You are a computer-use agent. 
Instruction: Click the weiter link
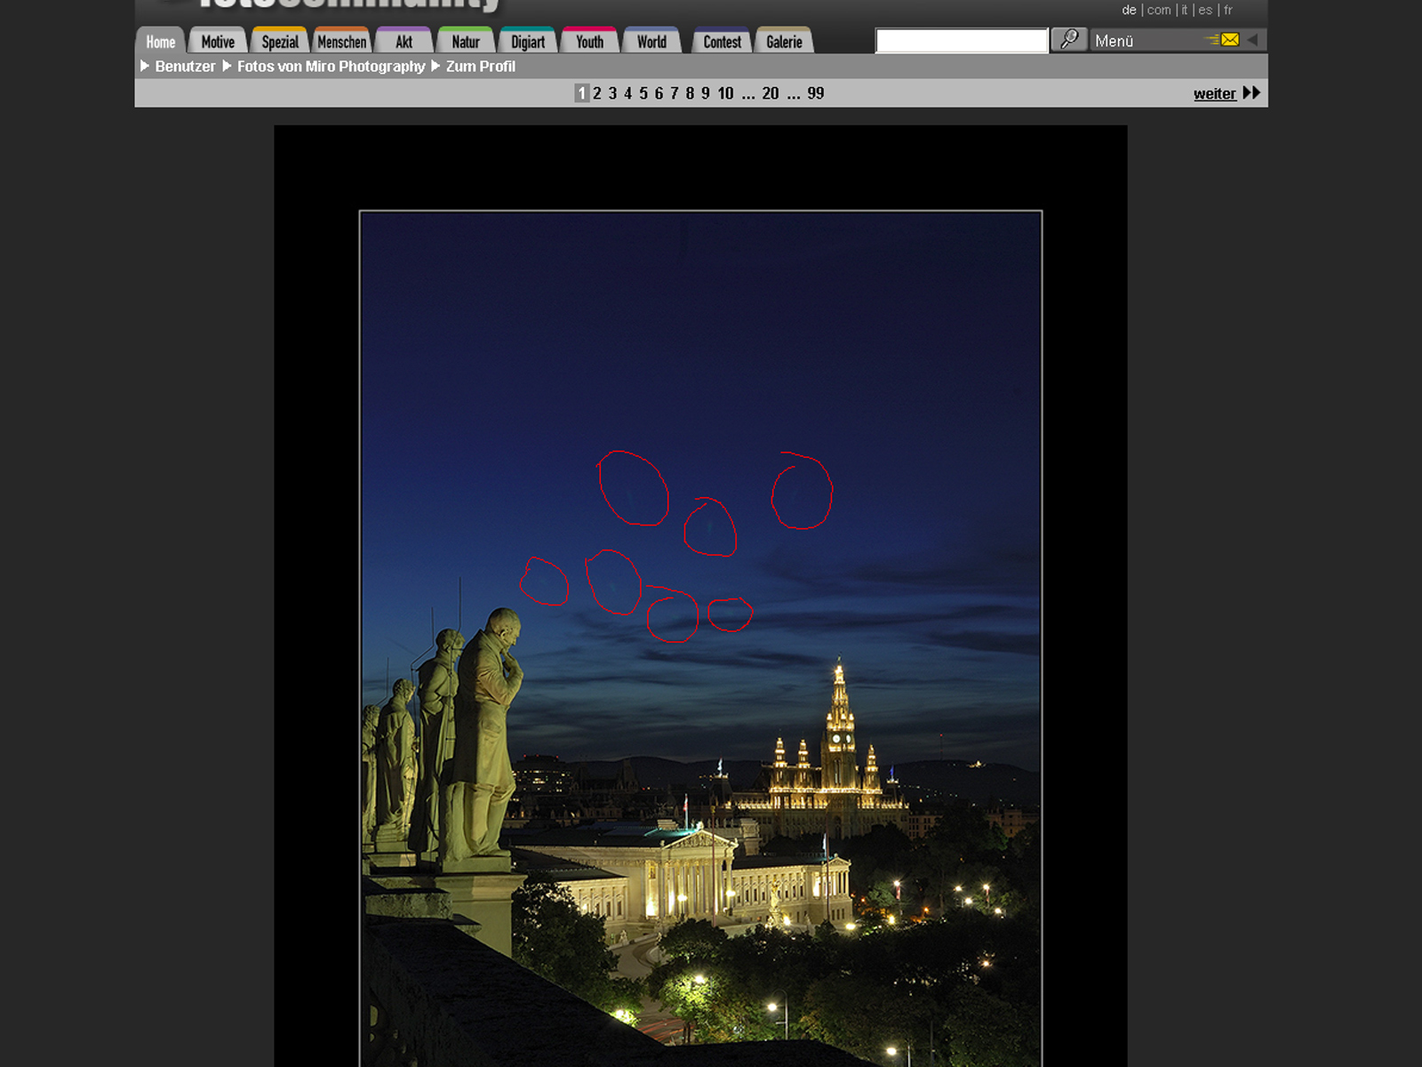pyautogui.click(x=1214, y=94)
